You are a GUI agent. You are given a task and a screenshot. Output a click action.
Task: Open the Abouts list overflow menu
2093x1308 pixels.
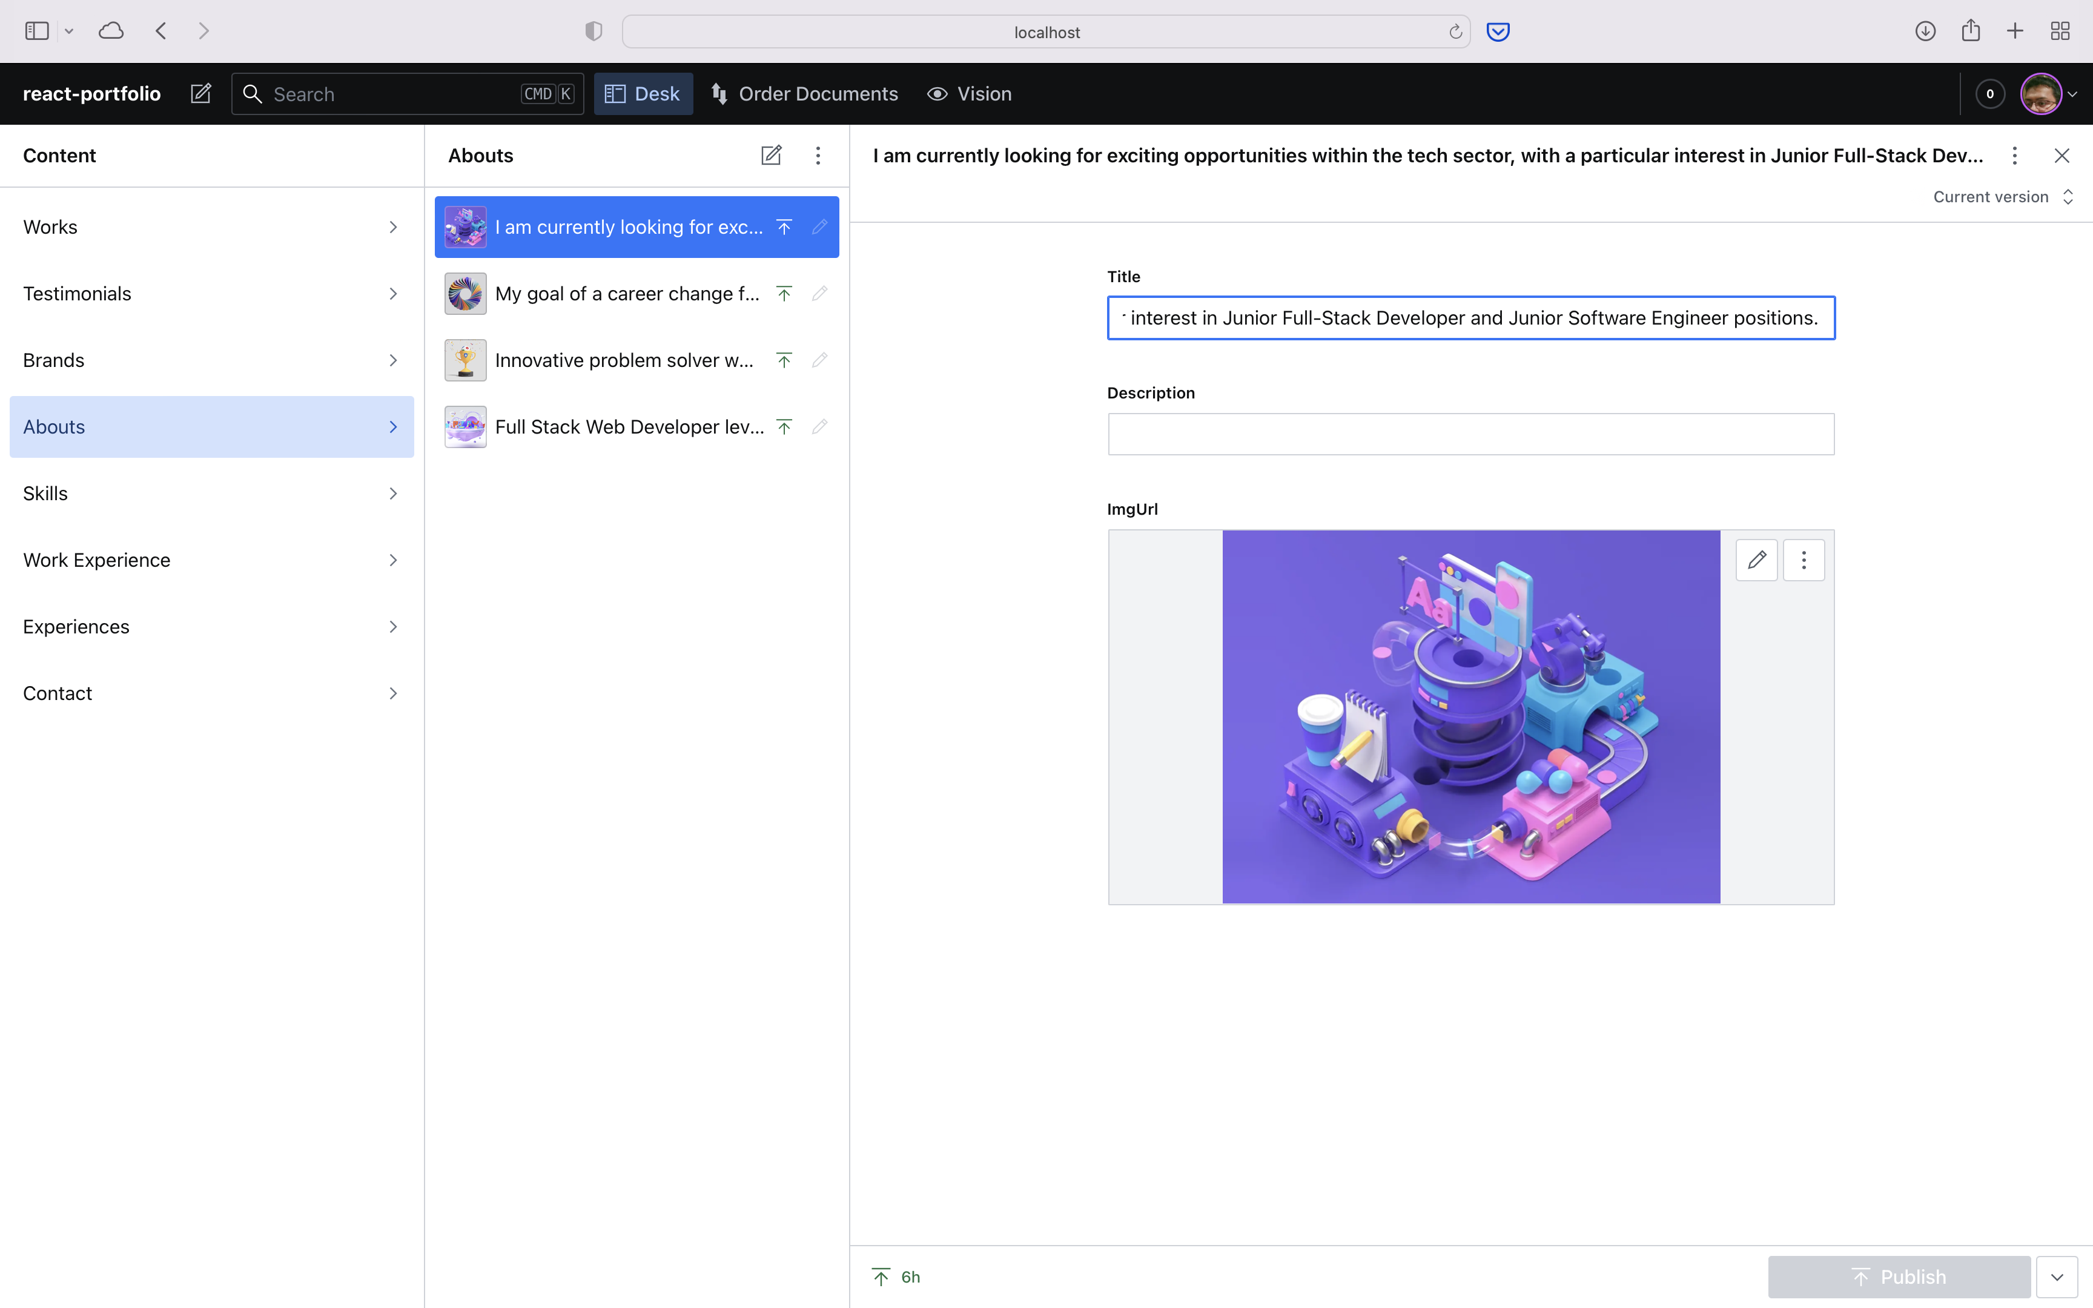click(818, 155)
